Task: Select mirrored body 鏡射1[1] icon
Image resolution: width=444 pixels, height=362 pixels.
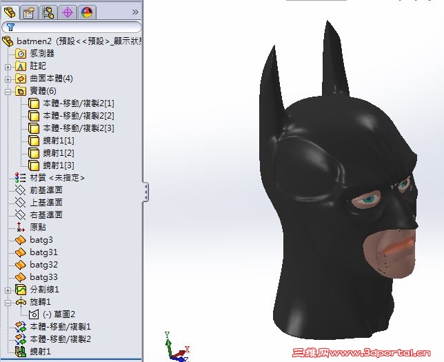Action: [34, 141]
